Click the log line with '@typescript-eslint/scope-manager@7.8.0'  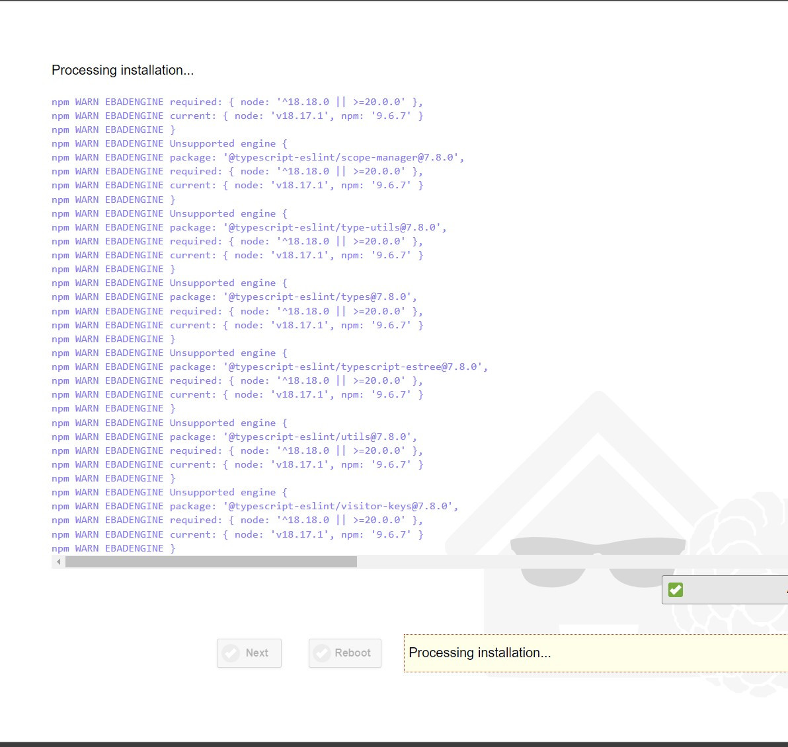pos(258,158)
